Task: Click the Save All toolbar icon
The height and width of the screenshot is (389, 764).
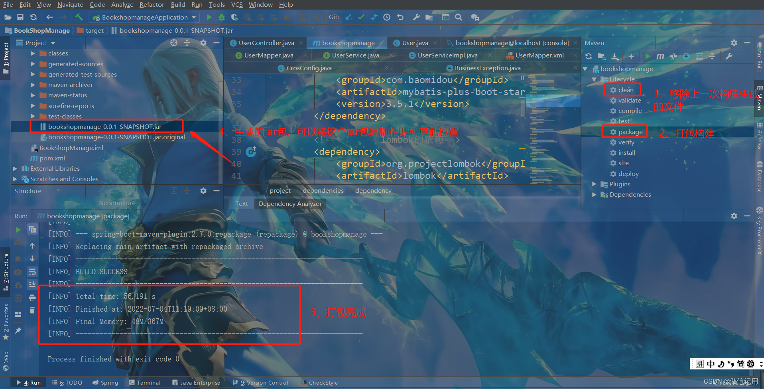Action: pyautogui.click(x=20, y=17)
